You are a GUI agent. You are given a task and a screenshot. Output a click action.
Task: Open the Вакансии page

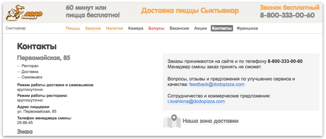point(179,28)
